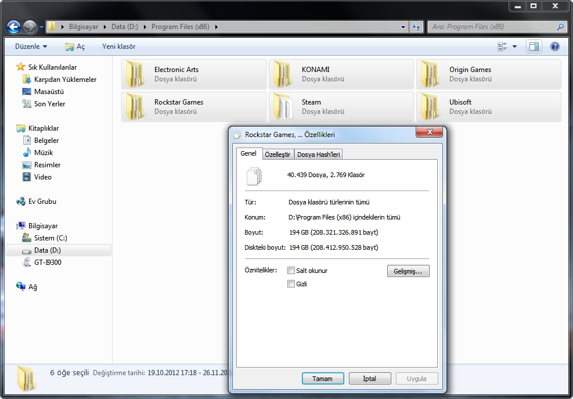Click Ev Grubu in the sidebar
Image resolution: width=573 pixels, height=399 pixels.
pos(42,202)
